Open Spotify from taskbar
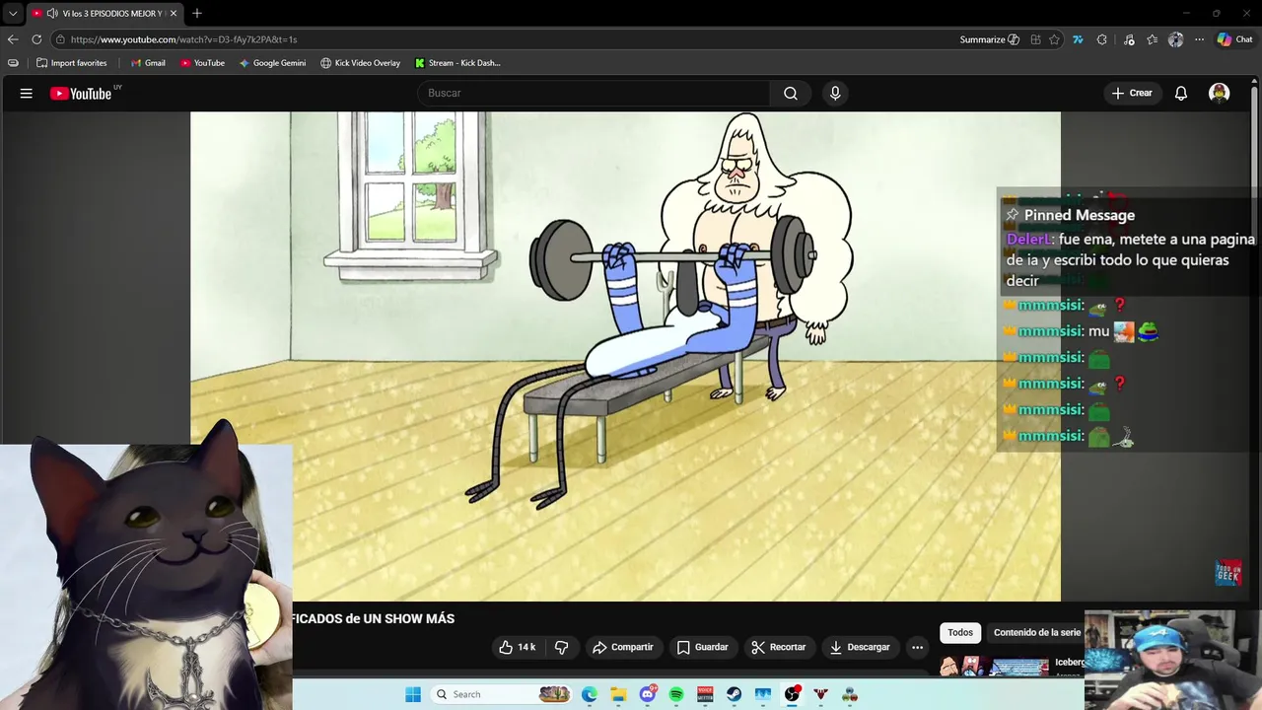The width and height of the screenshot is (1262, 710). coord(676,694)
